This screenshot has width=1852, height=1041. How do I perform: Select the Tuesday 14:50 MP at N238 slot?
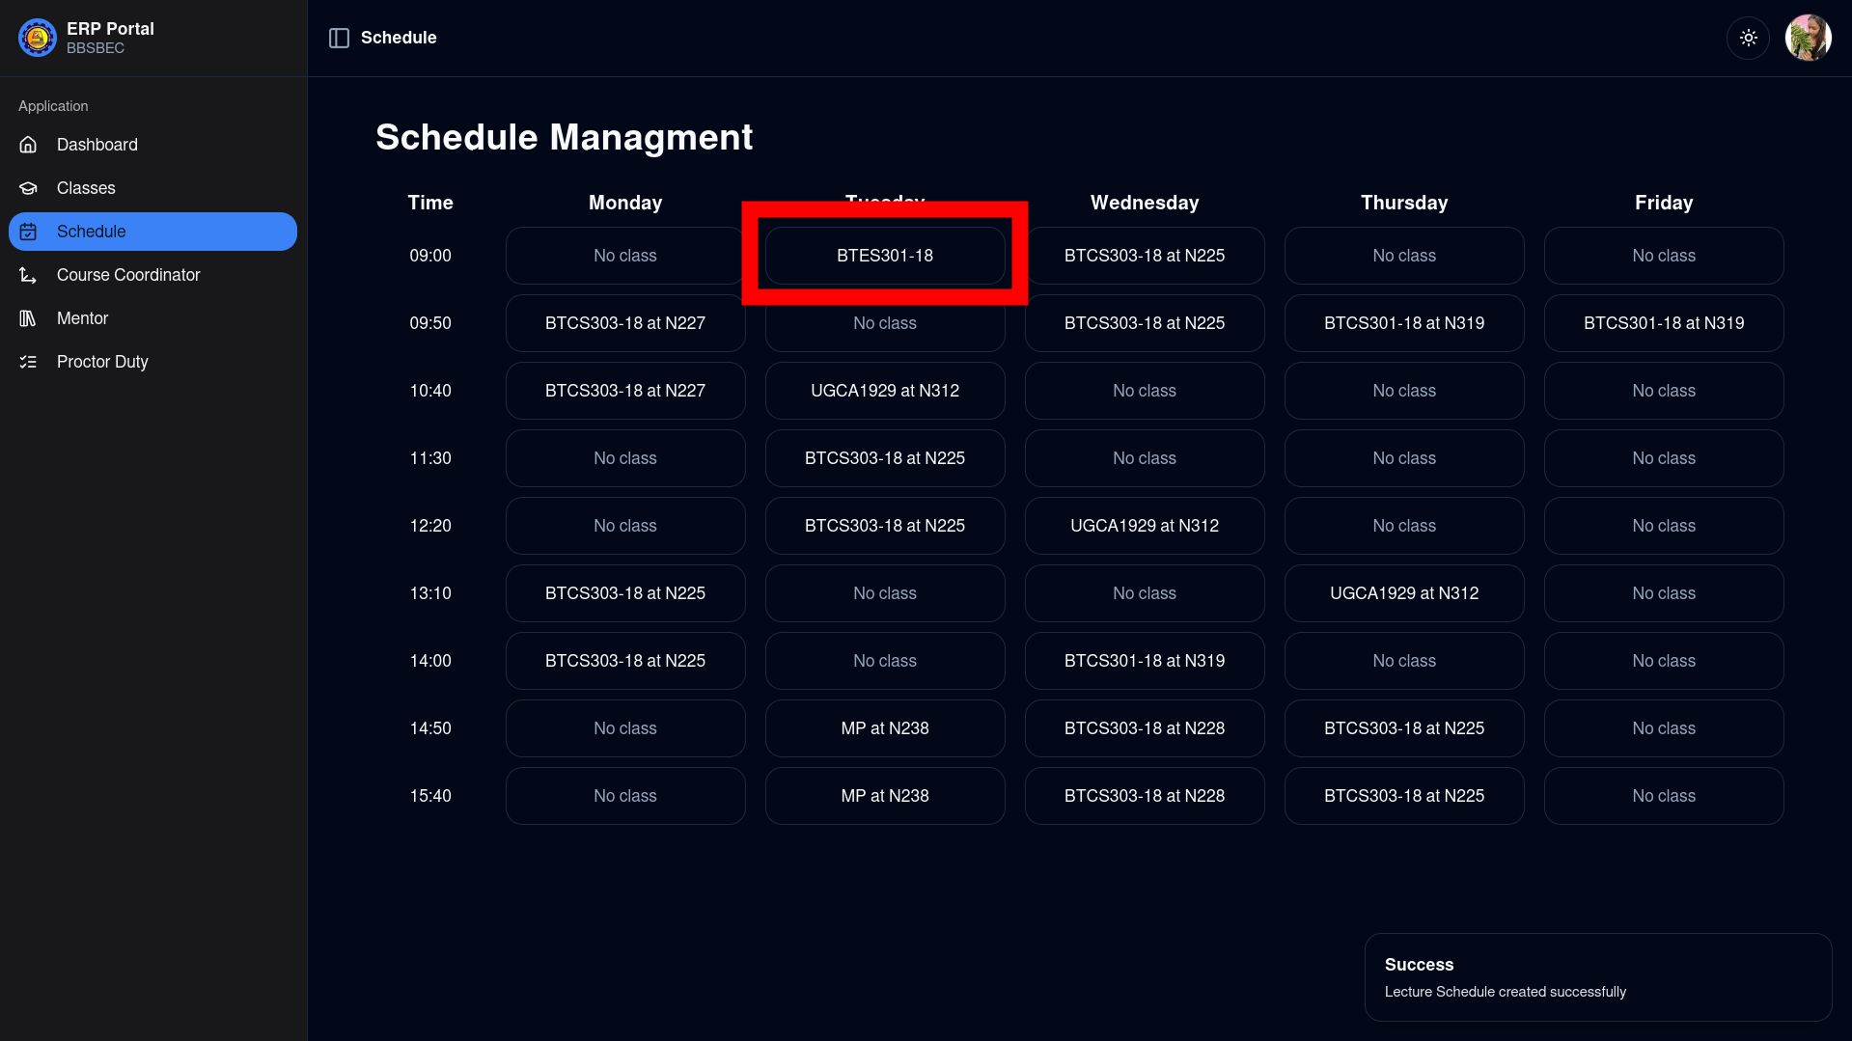point(884,728)
